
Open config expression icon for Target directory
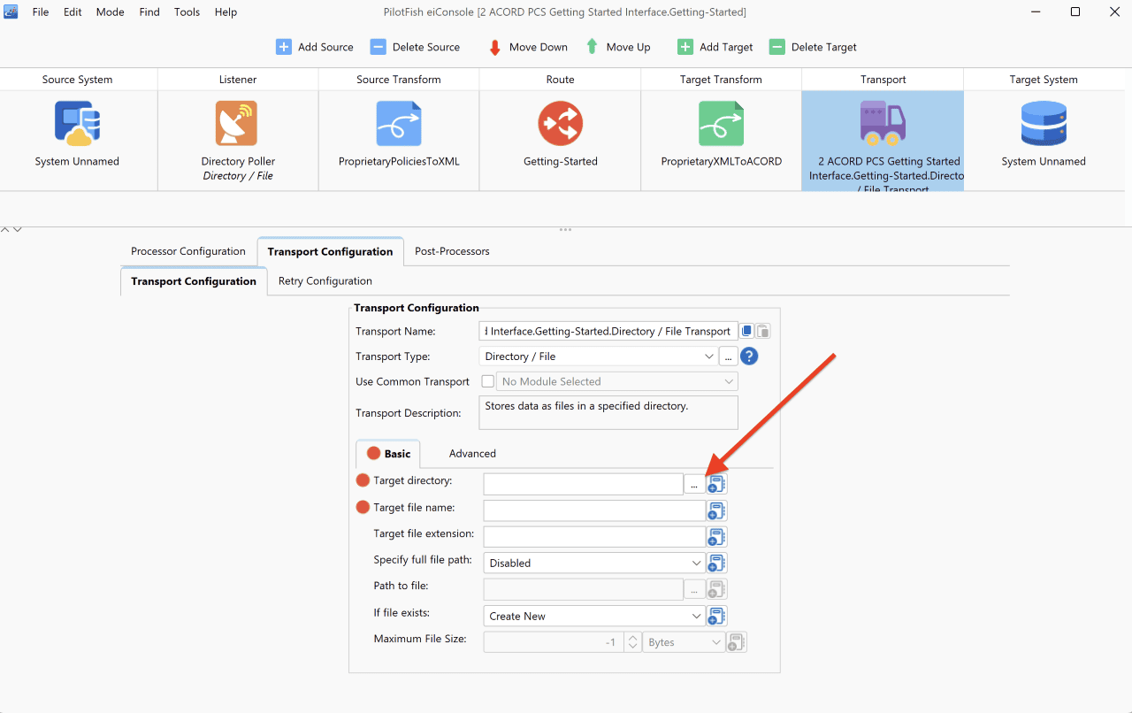pyautogui.click(x=716, y=484)
